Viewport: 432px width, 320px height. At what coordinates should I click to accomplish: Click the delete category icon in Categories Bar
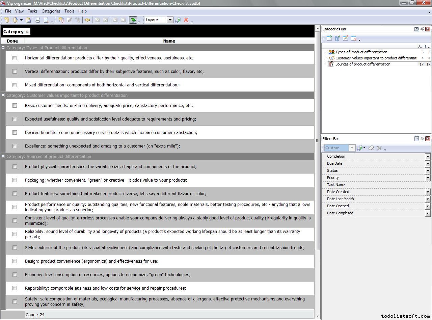coord(354,38)
